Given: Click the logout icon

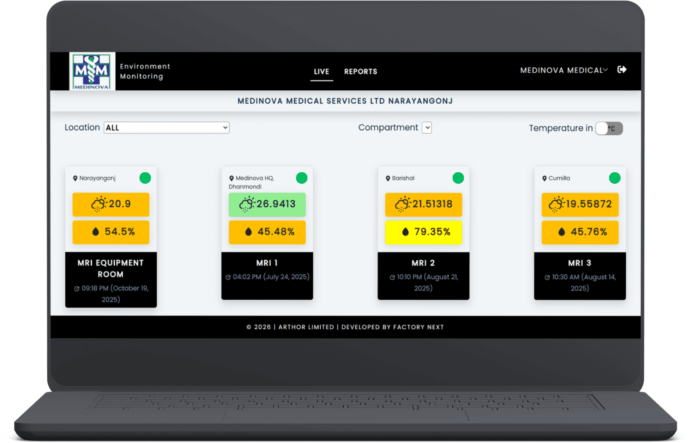Looking at the screenshot, I should (622, 70).
